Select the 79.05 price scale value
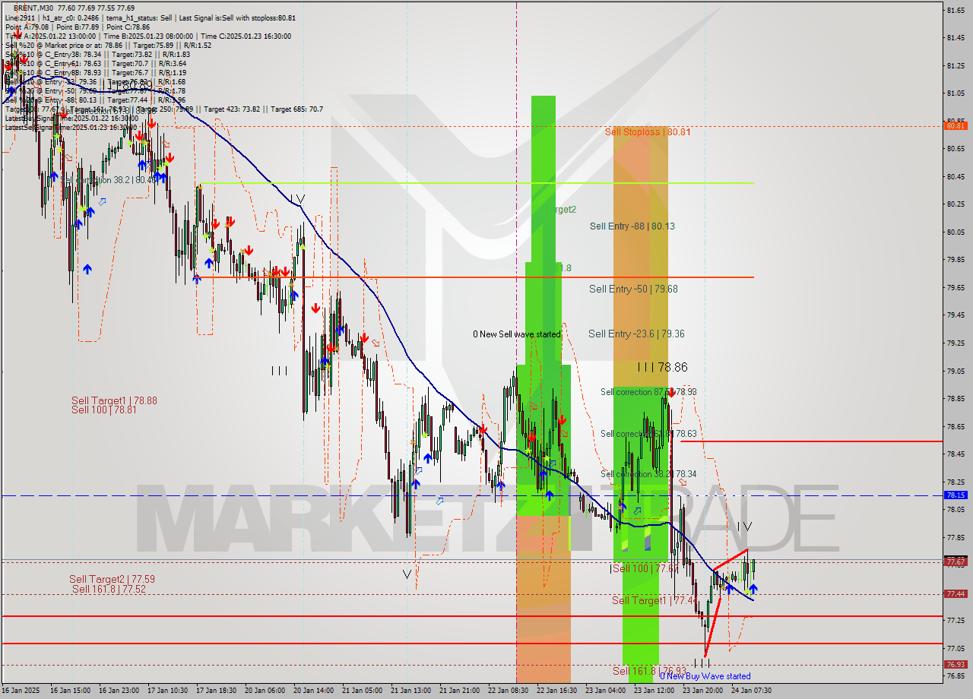973x699 pixels. pyautogui.click(x=956, y=371)
